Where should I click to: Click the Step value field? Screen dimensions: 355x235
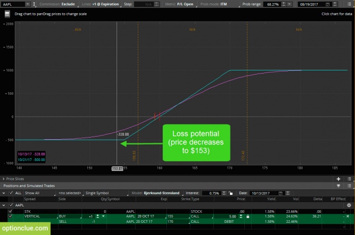pyautogui.click(x=144, y=4)
